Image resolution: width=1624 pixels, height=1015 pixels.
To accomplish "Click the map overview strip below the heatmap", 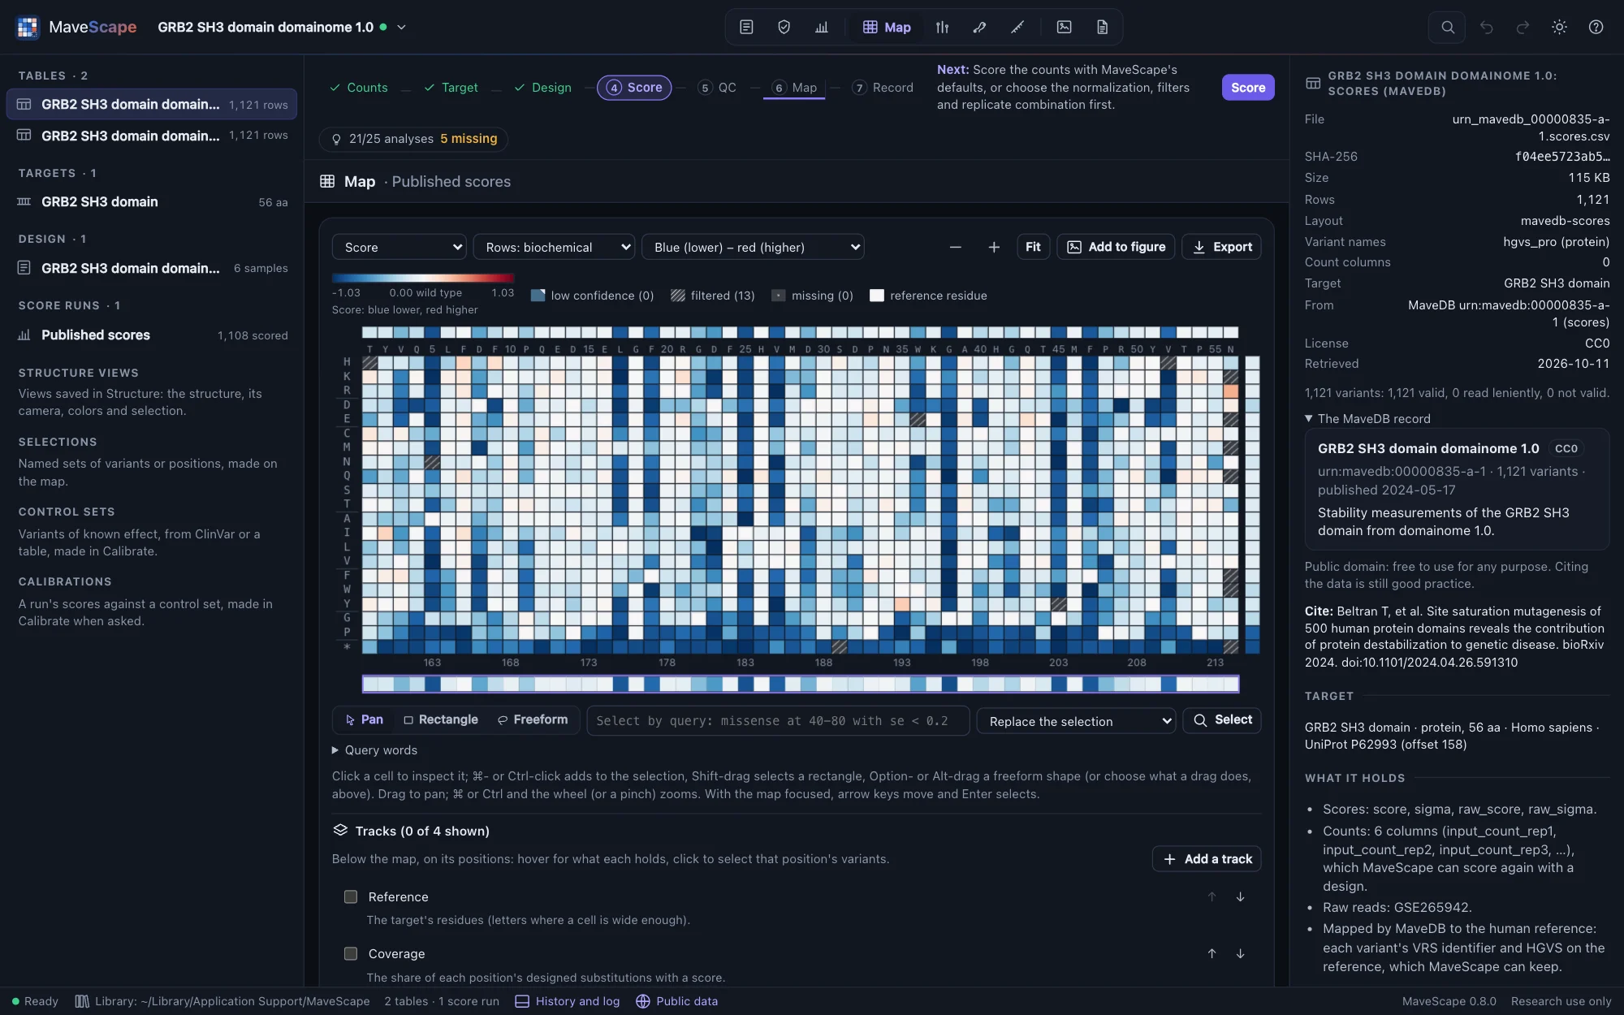I will tap(800, 684).
